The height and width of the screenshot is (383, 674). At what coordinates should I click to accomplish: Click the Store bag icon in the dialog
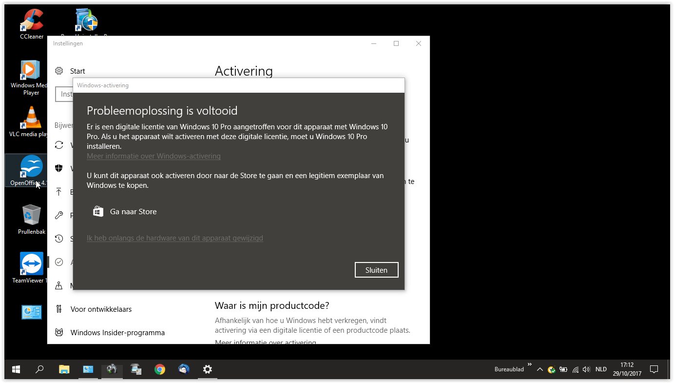[98, 211]
